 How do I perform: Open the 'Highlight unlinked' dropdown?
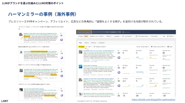100,47
